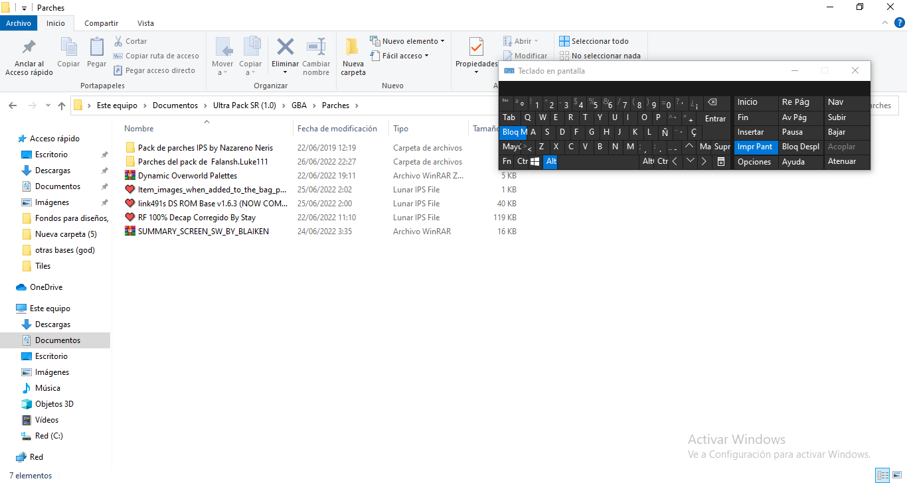The image size is (907, 483).
Task: Click the Cortar scissors icon
Action: pos(119,41)
